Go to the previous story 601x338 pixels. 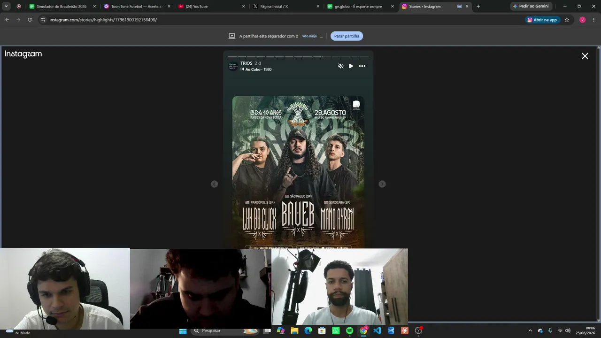(214, 184)
